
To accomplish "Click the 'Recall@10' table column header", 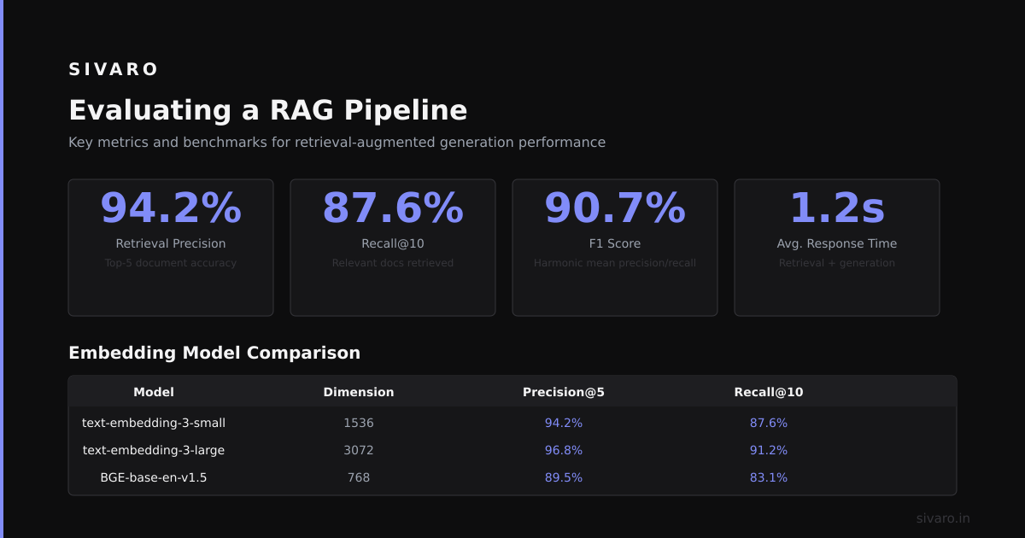I will [x=769, y=392].
